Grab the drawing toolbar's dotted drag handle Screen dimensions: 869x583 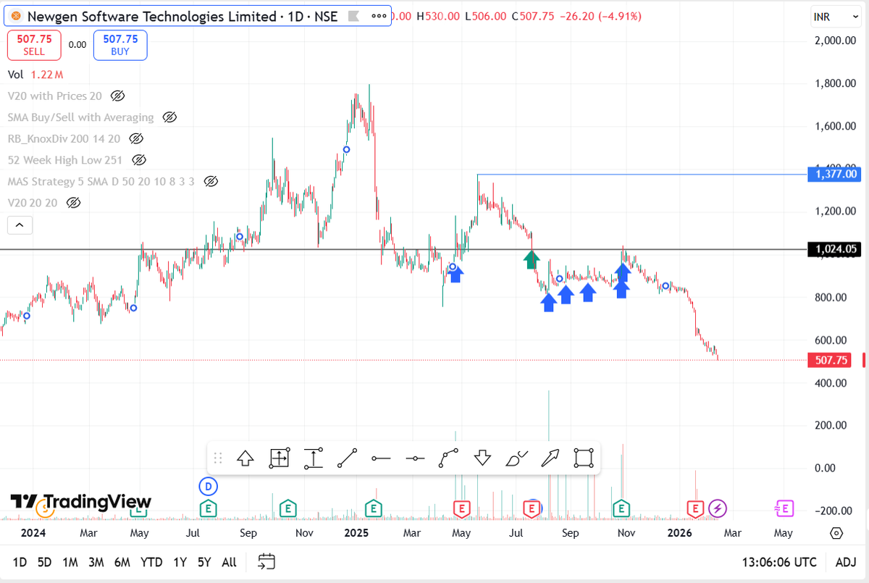tap(219, 458)
